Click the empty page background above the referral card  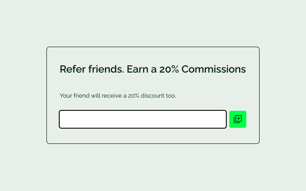coord(153,23)
